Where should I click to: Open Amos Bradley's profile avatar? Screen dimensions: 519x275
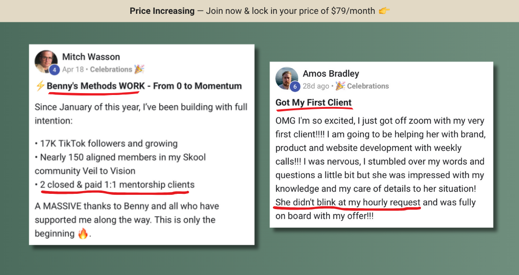coord(287,78)
